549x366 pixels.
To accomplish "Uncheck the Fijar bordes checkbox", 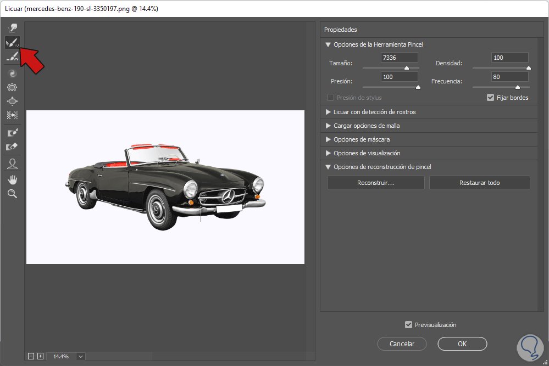I will (491, 98).
